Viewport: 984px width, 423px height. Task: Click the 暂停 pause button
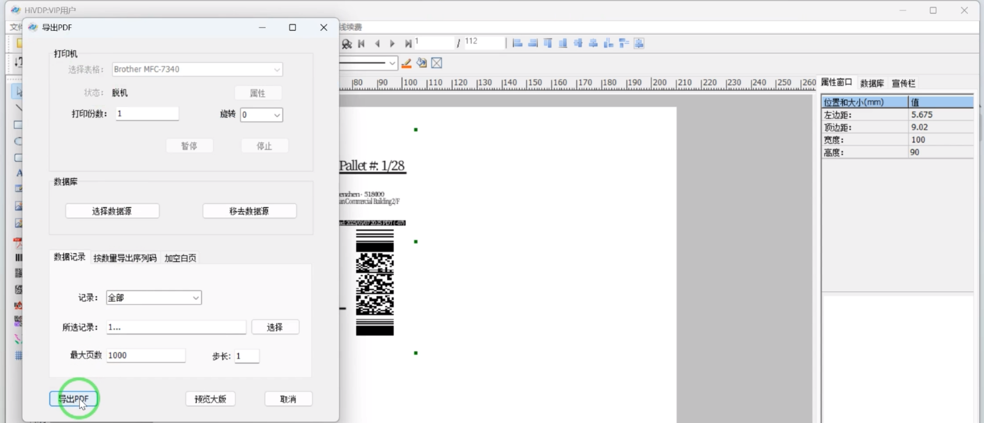pos(190,146)
